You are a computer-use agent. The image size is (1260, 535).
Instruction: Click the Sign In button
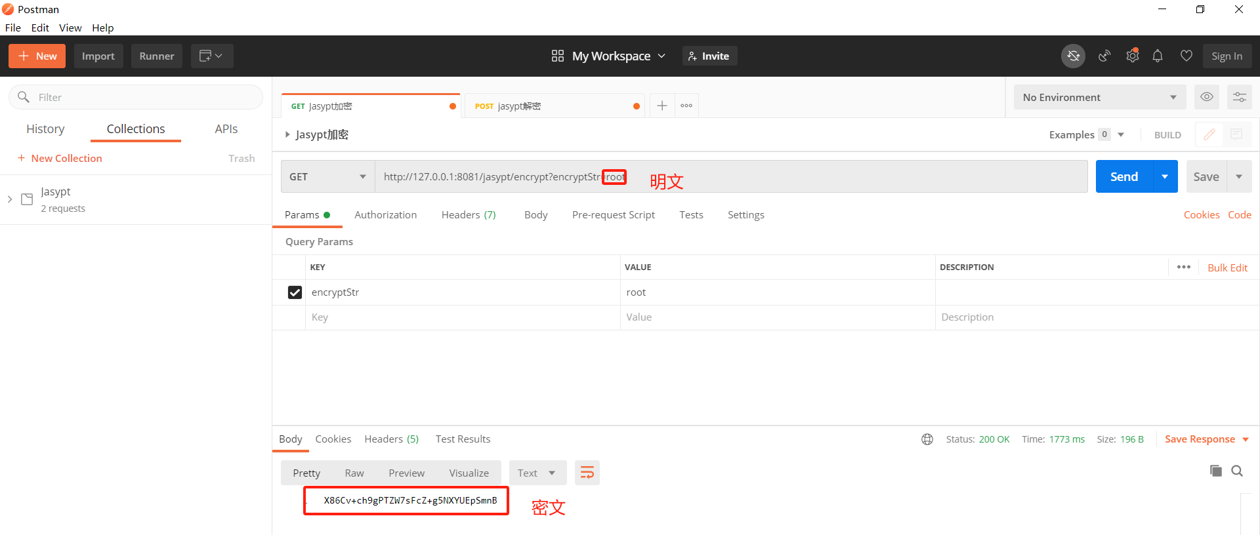pyautogui.click(x=1227, y=56)
